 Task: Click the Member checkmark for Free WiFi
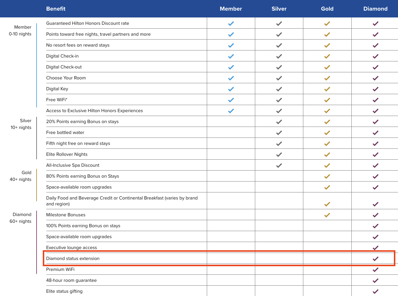(231, 100)
